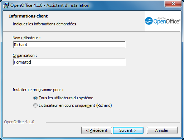Click the 'OpenOffice 4.1.0' footer text
Image resolution: width=184 pixels, height=140 pixels.
[x=19, y=122]
